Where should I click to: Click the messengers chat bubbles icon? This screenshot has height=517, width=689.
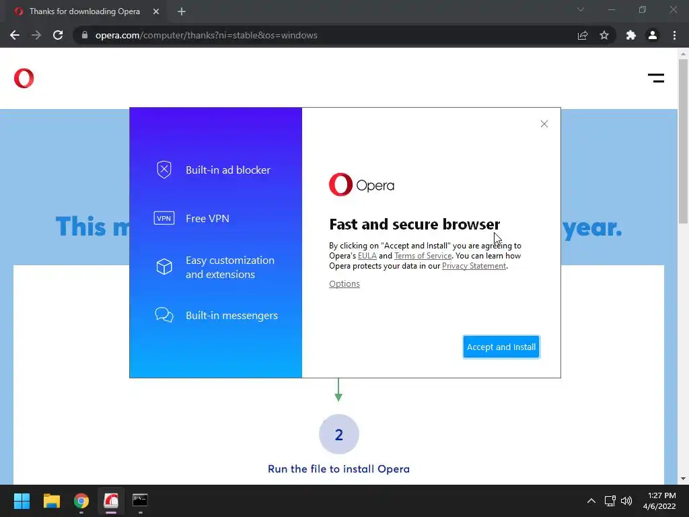pos(164,315)
